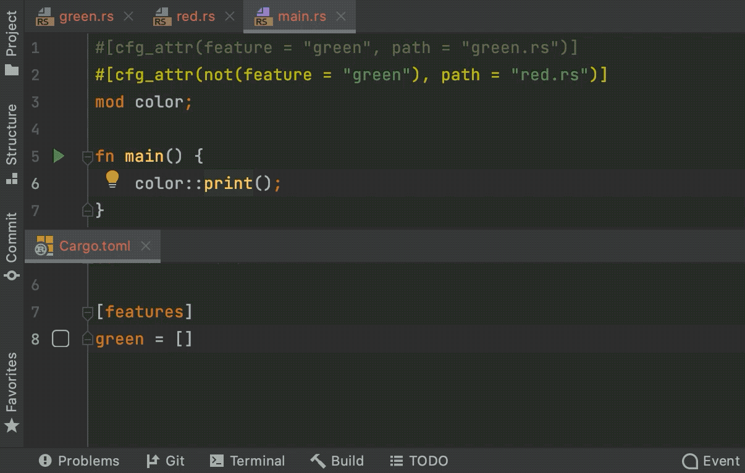The height and width of the screenshot is (473, 745).
Task: Collapse the fn main block with its fold marker
Action: pos(87,156)
